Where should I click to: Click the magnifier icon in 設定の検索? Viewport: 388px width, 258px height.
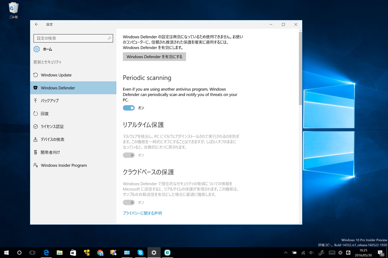click(x=109, y=38)
